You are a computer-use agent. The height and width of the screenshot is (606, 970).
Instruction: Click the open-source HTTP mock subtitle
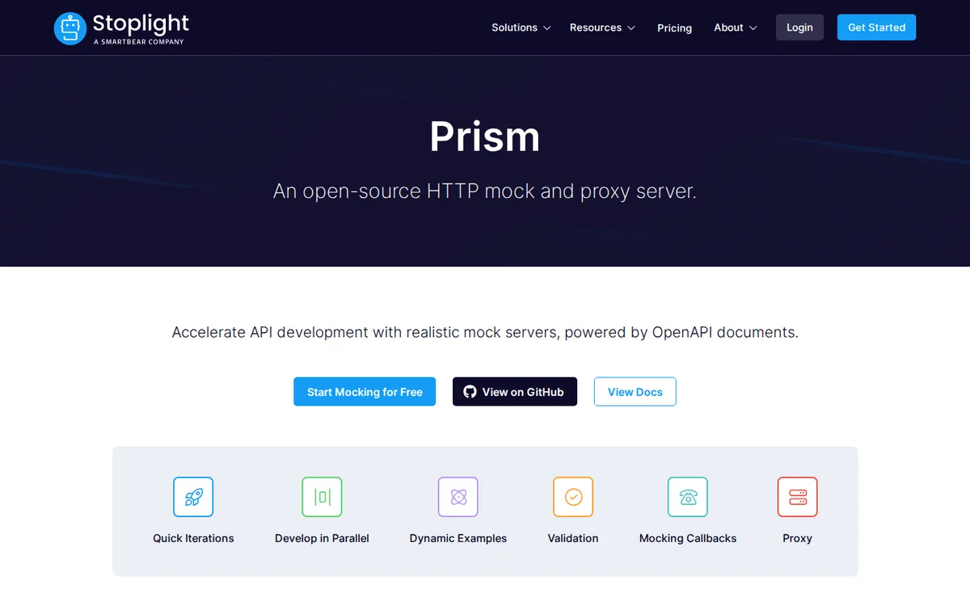[x=485, y=191]
